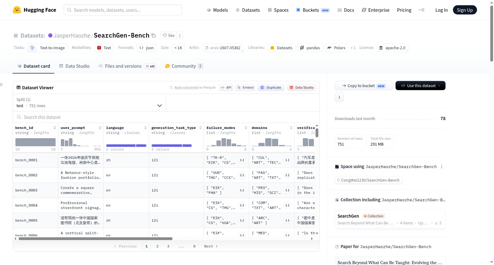Open the Community tab
Screen dimensions: 494x265
tap(184, 66)
